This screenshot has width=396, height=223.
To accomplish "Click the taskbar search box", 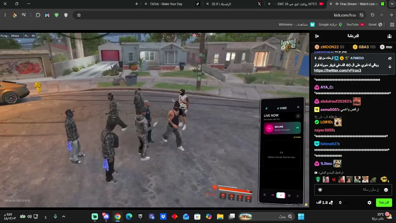I will (266, 216).
